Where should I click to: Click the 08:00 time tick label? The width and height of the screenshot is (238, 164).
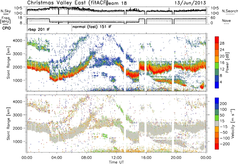click(87, 158)
